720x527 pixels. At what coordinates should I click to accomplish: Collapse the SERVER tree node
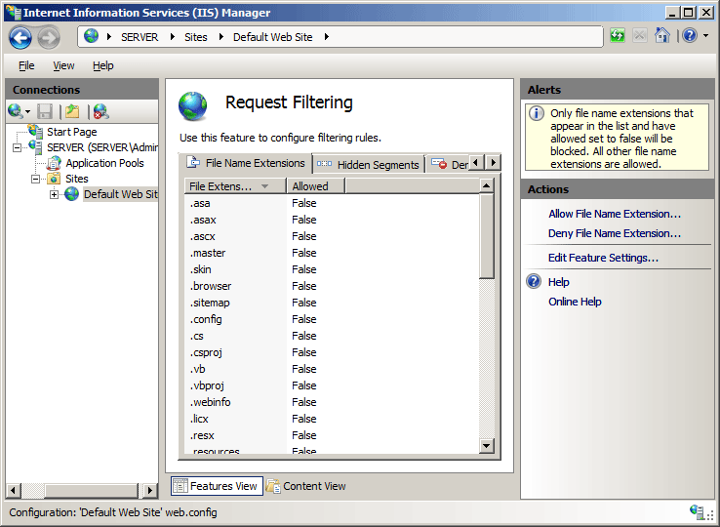[x=17, y=148]
